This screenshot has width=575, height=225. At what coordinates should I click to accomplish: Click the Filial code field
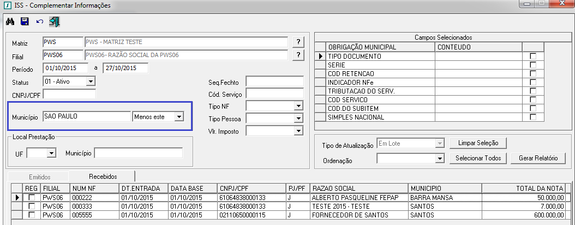tap(63, 55)
